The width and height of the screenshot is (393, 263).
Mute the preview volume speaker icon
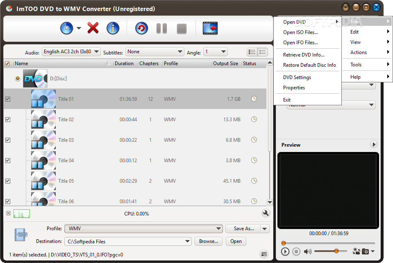pos(307,252)
